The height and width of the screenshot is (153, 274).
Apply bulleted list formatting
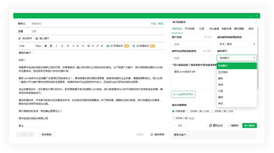(73, 46)
